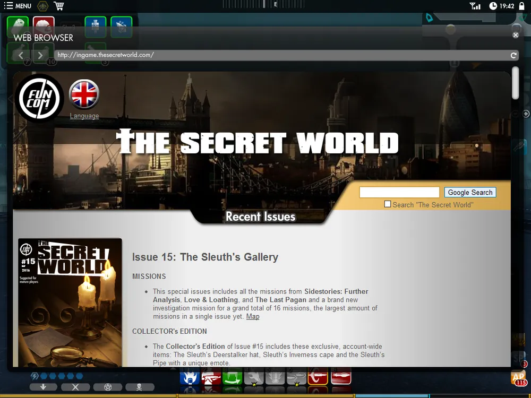Click the bold text "Love & Loathing"
Viewport: 531px width, 398px height.
[211, 300]
